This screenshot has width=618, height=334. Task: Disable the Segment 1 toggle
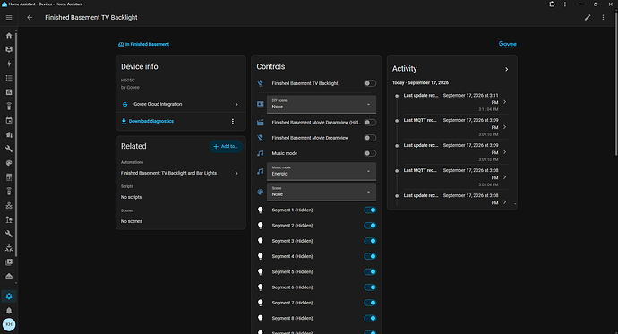click(370, 210)
